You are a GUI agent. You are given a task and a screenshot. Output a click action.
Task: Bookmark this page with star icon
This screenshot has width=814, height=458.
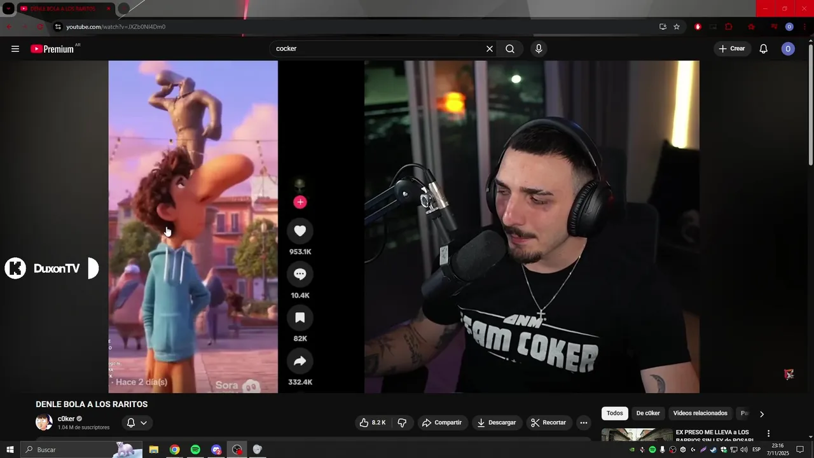[677, 27]
